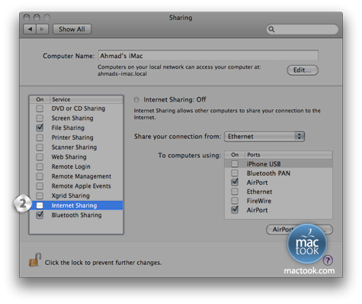This screenshot has height=304, width=362.
Task: Go forward with the right arrow button
Action: 43,29
